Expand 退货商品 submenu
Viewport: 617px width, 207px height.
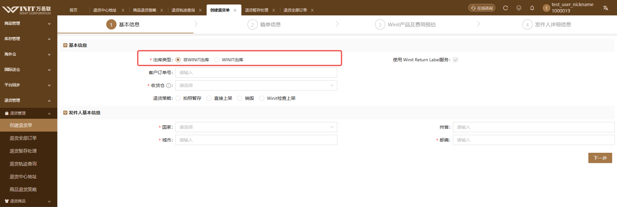click(29, 201)
